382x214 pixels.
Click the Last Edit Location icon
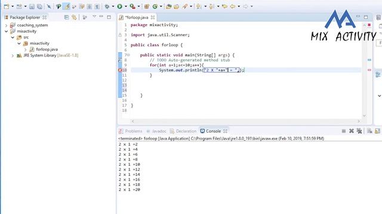224,7
